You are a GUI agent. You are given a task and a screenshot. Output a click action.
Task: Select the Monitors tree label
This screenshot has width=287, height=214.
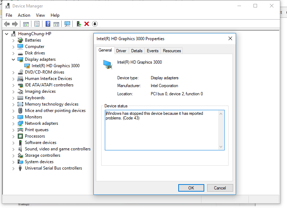pyautogui.click(x=34, y=117)
